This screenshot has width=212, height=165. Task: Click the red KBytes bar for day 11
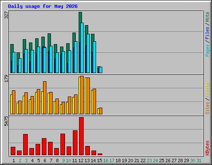(75, 143)
